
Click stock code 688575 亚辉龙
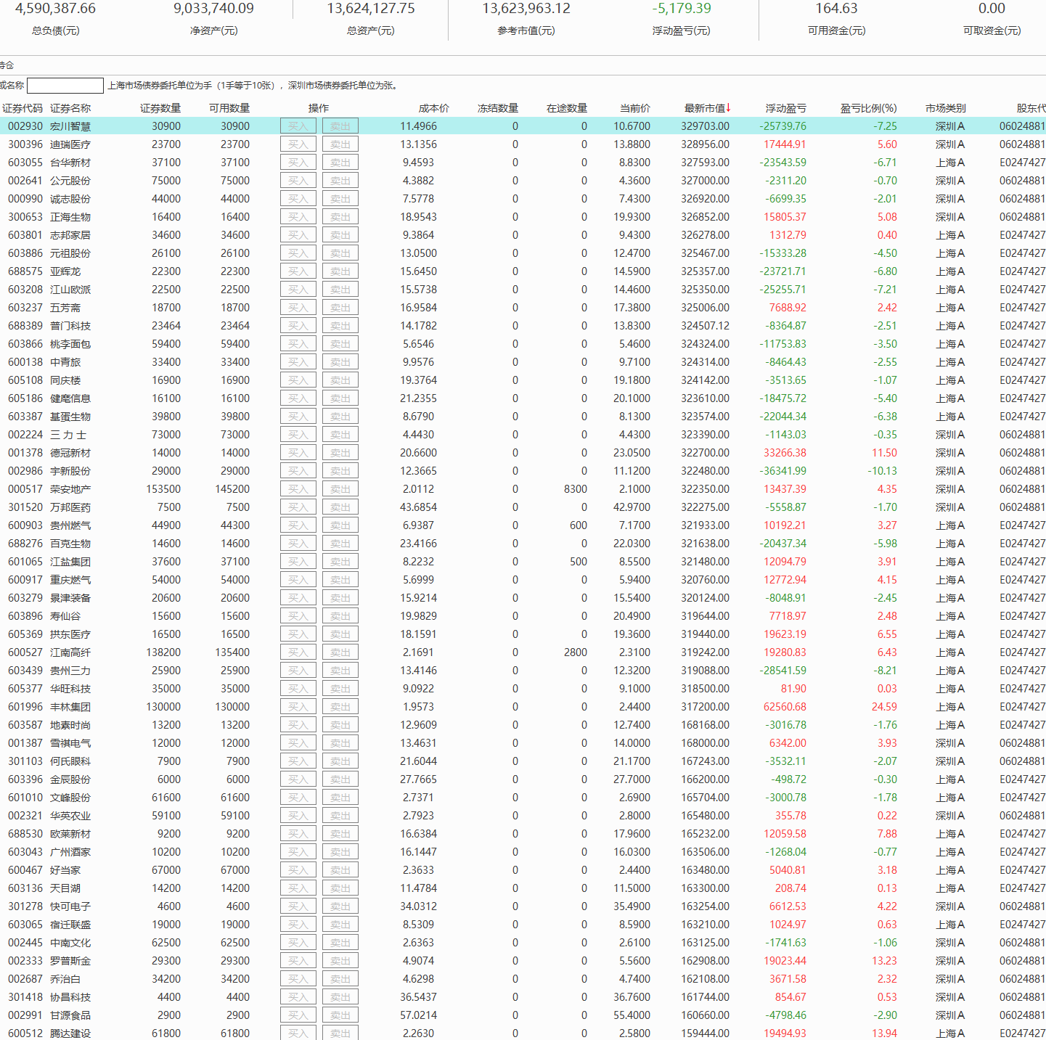[x=25, y=271]
